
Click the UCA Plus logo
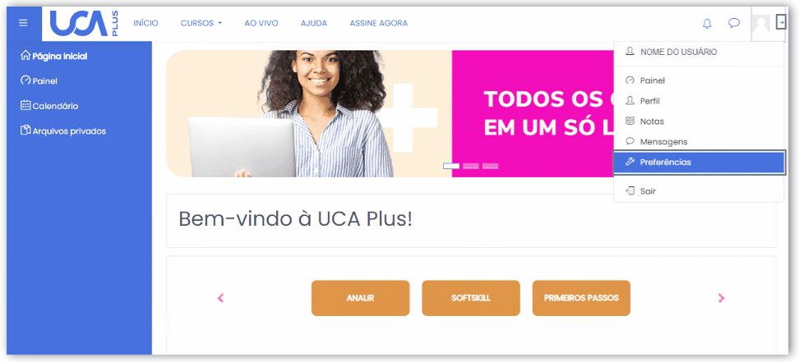pos(84,24)
